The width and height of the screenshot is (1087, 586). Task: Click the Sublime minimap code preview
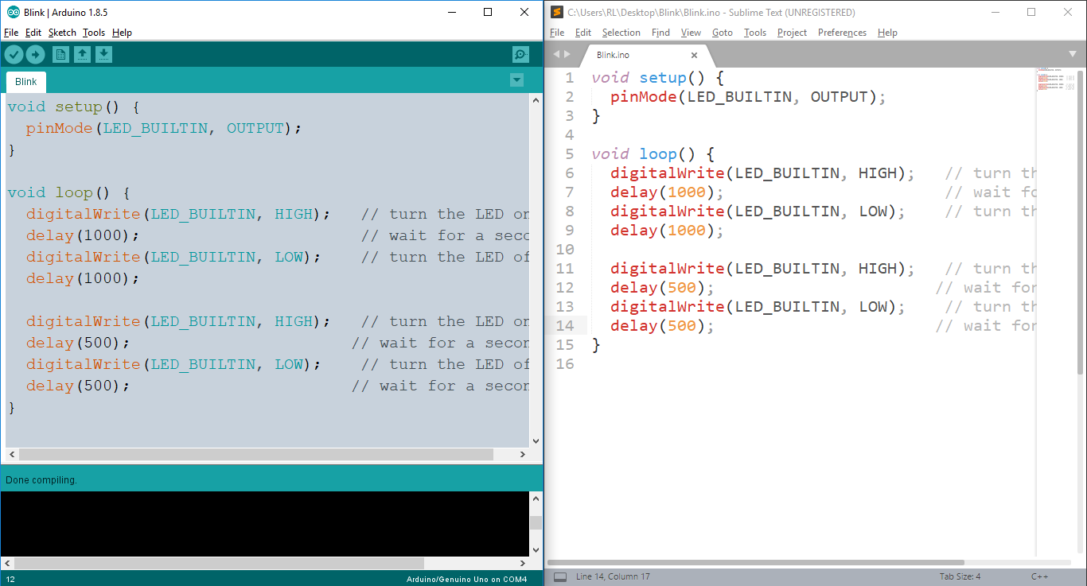1056,80
